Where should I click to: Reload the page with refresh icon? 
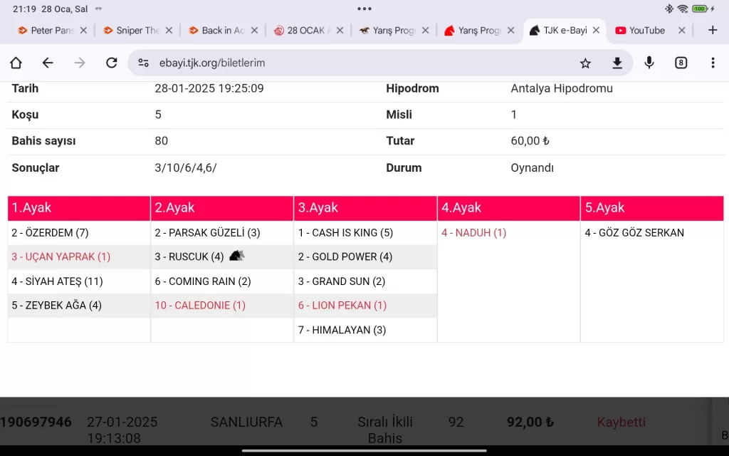click(x=111, y=63)
